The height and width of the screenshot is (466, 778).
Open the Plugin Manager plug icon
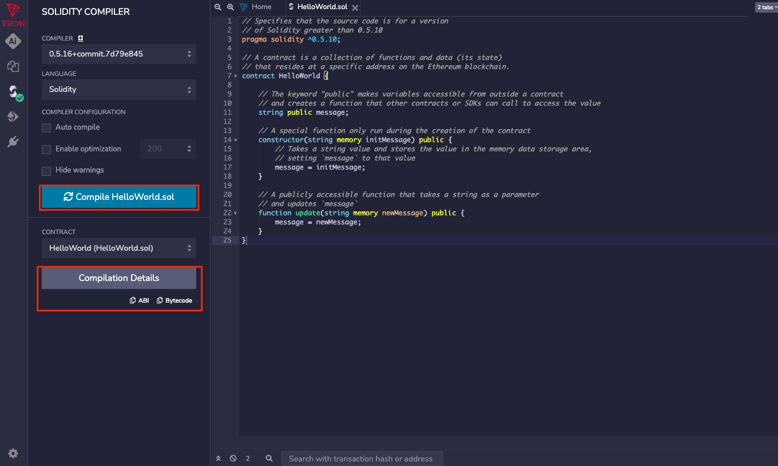point(13,142)
